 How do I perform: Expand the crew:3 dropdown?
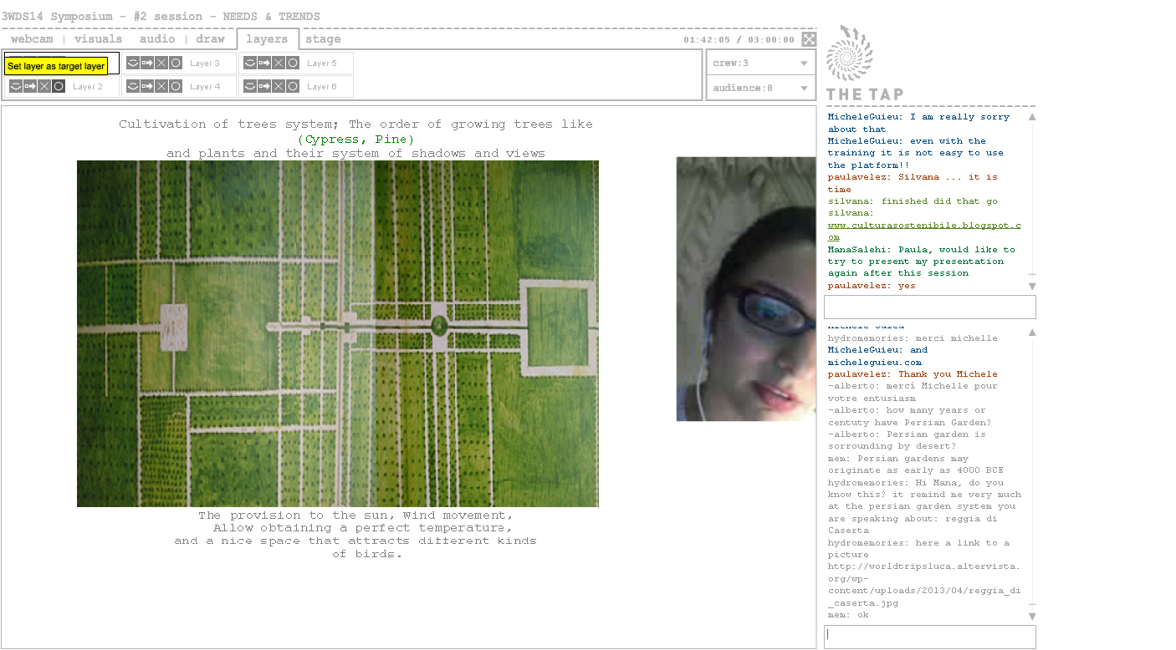803,63
